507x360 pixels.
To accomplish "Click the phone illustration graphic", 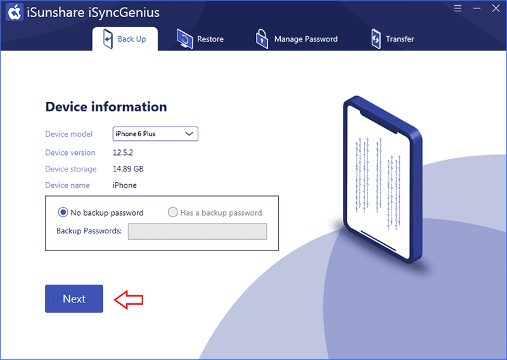I will [x=383, y=180].
